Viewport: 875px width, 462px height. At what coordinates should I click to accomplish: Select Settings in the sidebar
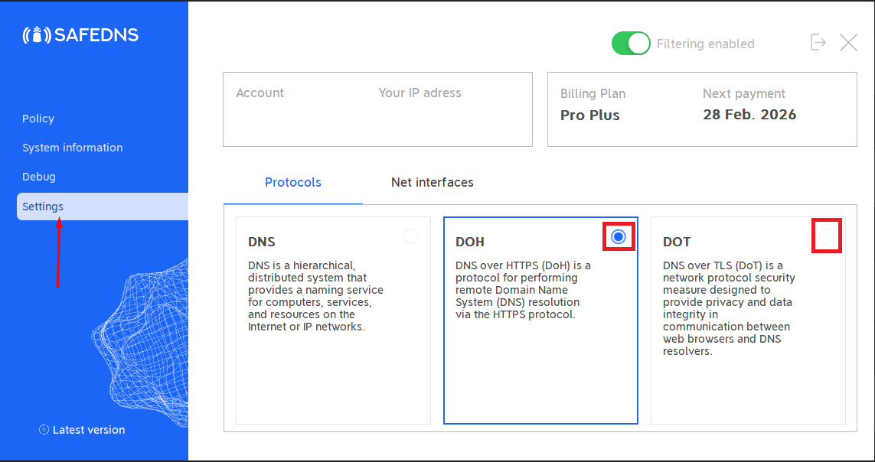43,207
